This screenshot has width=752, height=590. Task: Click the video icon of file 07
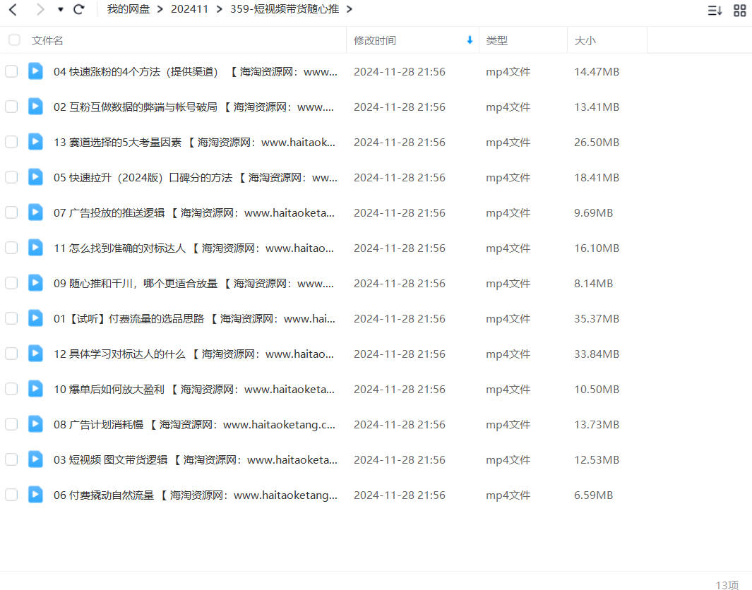pos(35,212)
